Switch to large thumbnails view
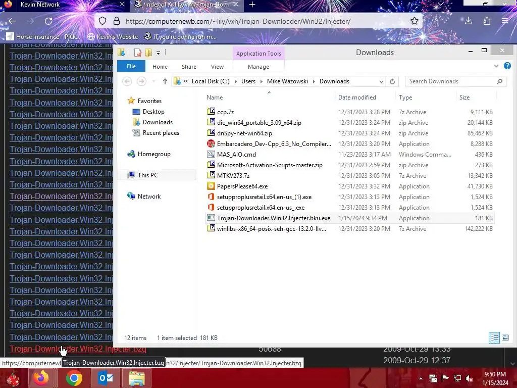The height and width of the screenshot is (388, 517). (505, 337)
